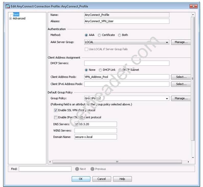Click the Cancel button

[102, 179]
